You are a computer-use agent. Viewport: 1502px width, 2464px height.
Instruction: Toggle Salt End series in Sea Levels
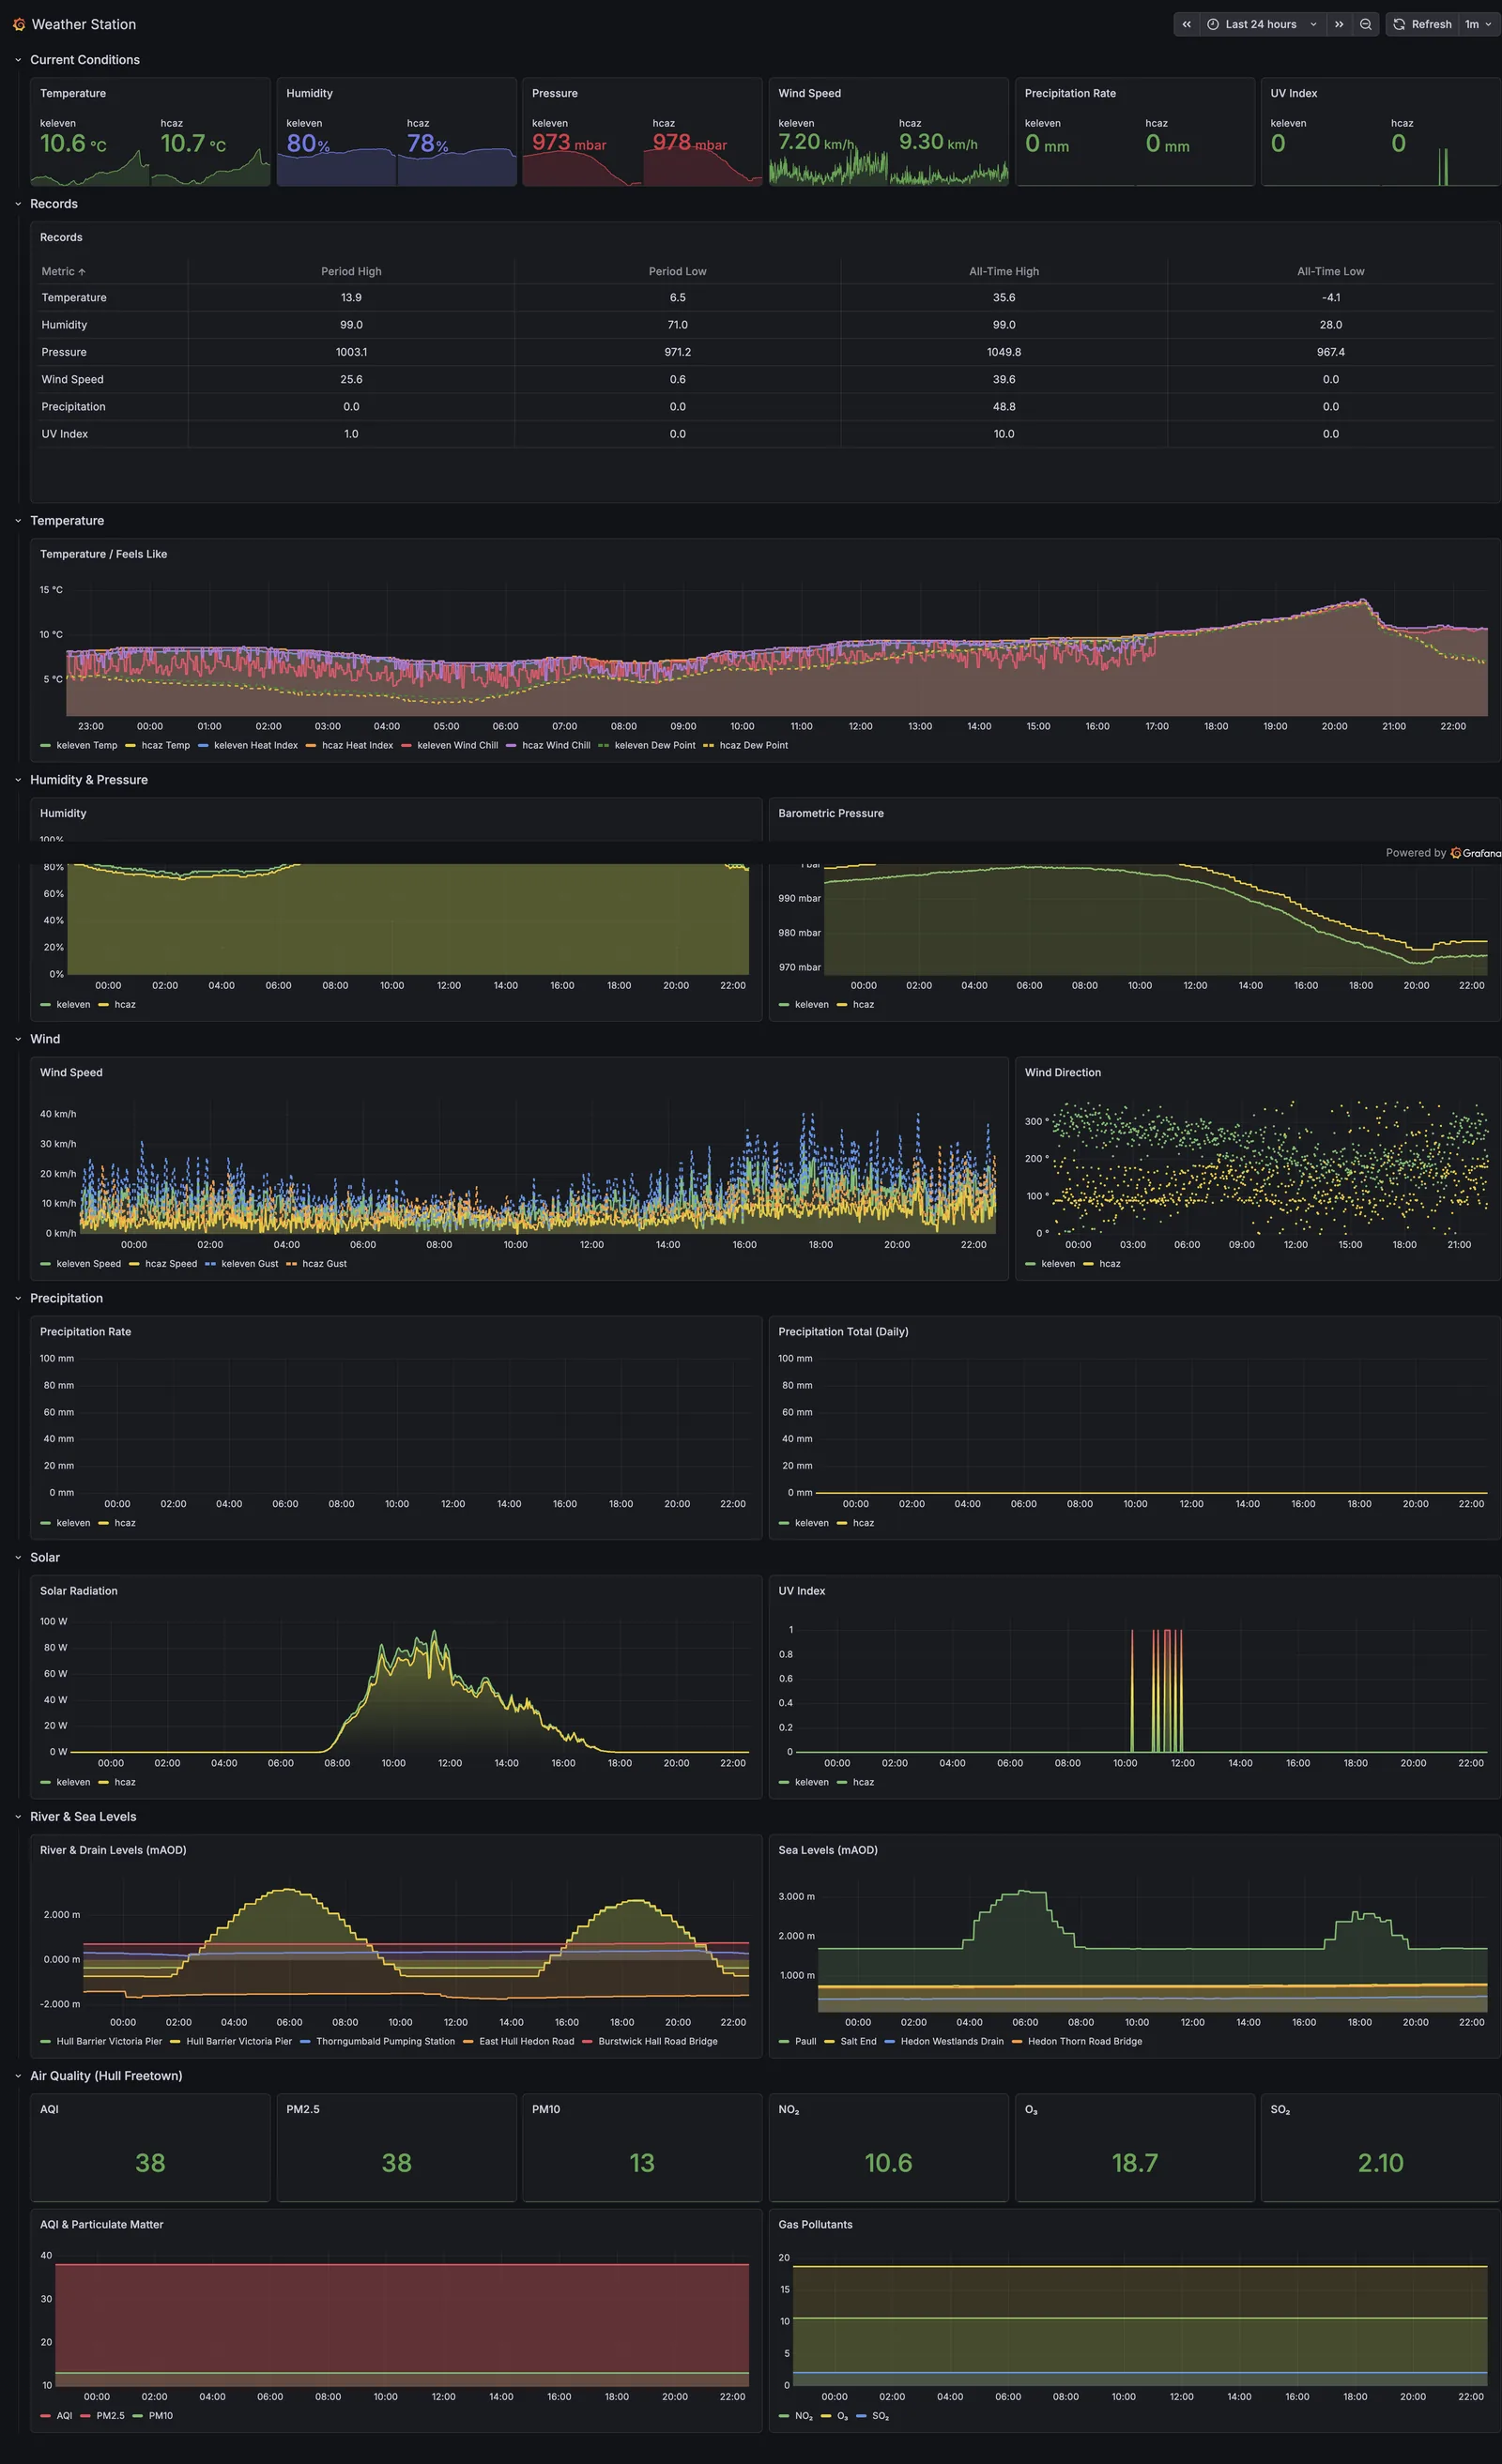pyautogui.click(x=858, y=2041)
